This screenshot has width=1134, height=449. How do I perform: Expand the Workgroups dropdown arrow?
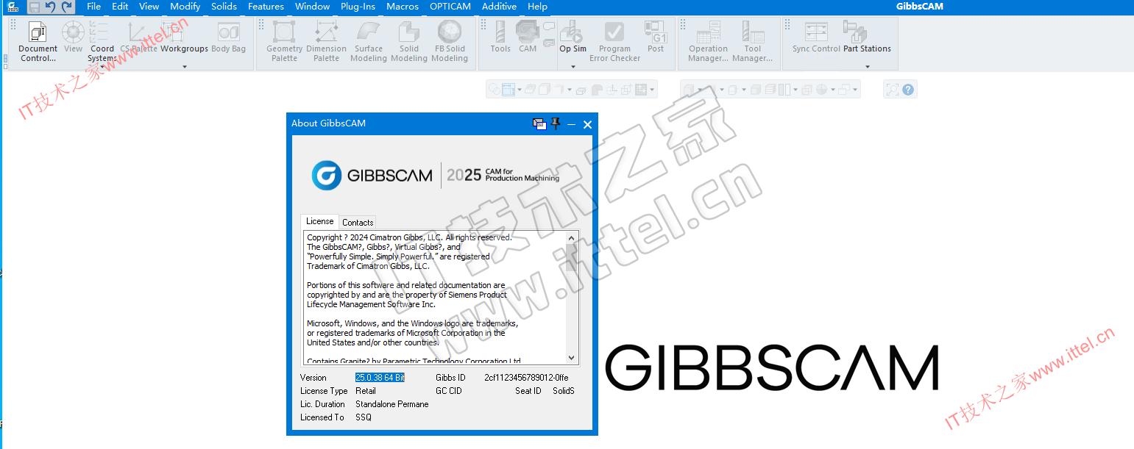(185, 67)
